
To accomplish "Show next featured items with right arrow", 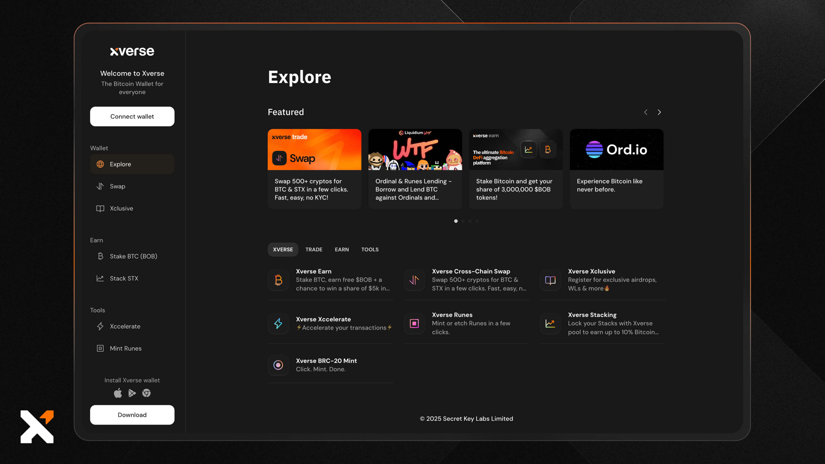I will [659, 112].
